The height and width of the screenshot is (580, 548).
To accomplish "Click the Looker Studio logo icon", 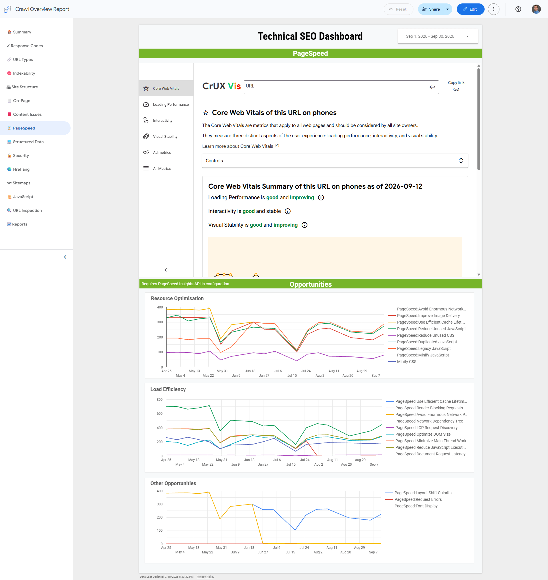I will [8, 9].
